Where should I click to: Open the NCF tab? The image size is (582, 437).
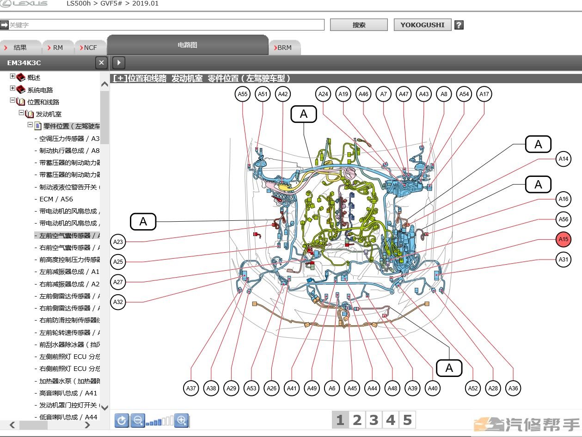click(90, 48)
